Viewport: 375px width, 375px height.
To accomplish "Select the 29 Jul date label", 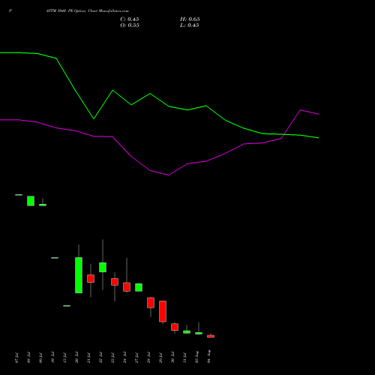I will click(x=160, y=358).
